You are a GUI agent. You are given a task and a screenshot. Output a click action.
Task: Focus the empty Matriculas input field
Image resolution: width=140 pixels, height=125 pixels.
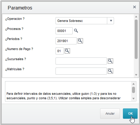81,71
